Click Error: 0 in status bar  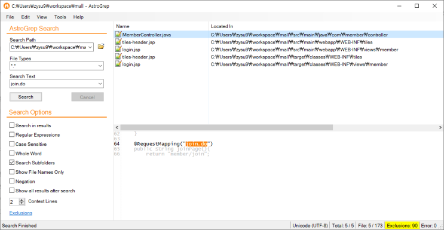pyautogui.click(x=429, y=226)
